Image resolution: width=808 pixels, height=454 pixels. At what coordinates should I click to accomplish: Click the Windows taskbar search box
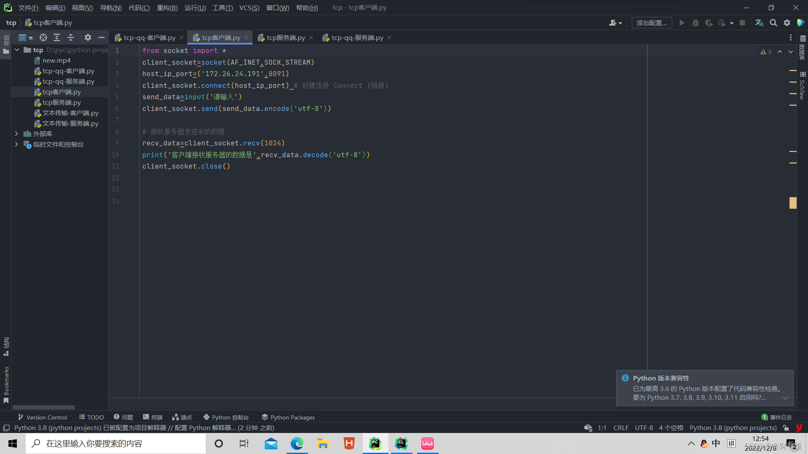116,443
